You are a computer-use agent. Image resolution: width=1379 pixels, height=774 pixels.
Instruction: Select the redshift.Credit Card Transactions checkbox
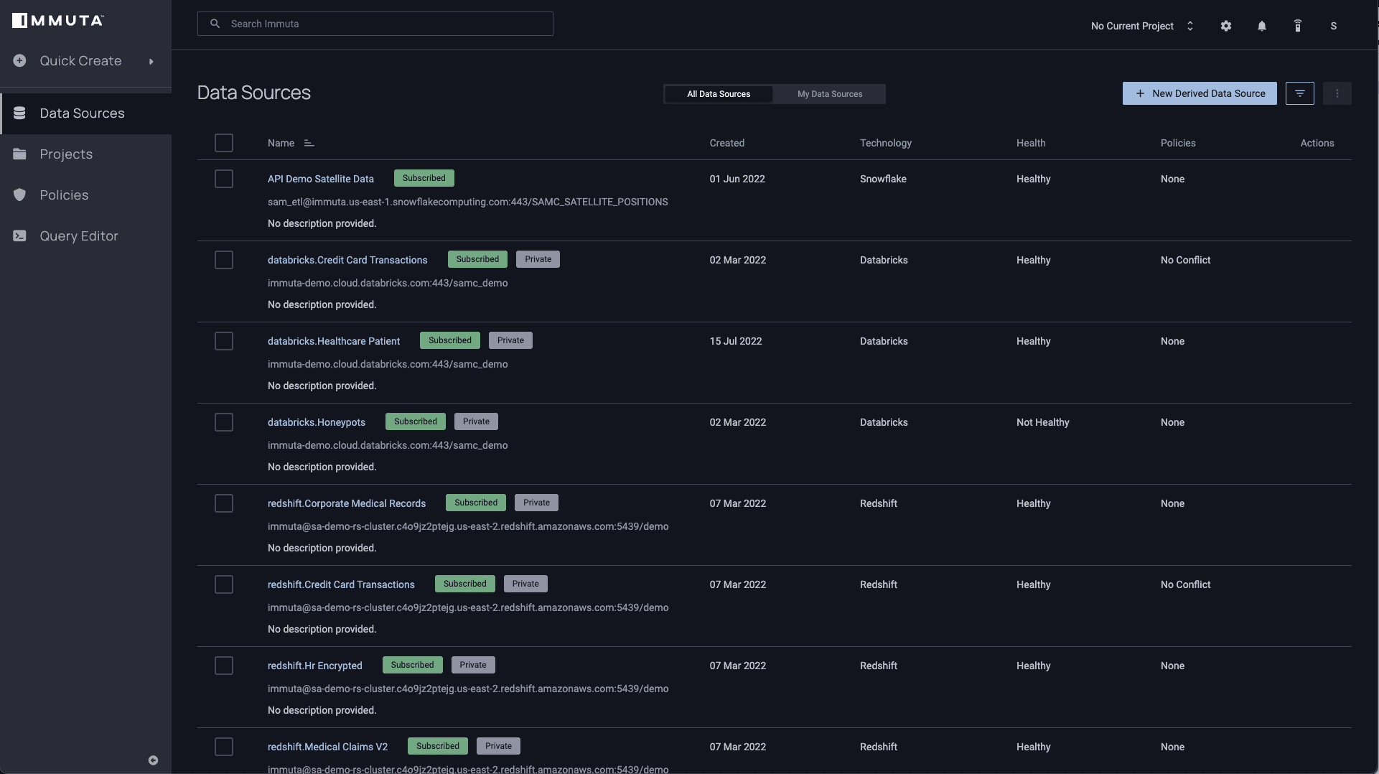tap(224, 584)
